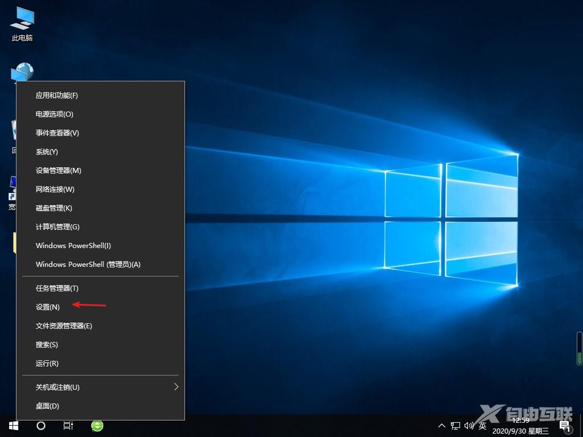The image size is (583, 437).
Task: Launch Windows PowerShell(I)
Action: 100,246
